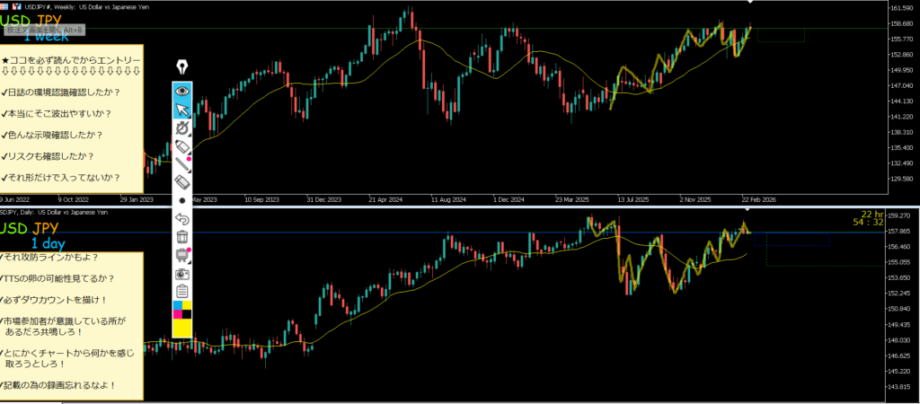Click the '21 Apr 2024' date label
This screenshot has height=404, width=920.
pos(385,199)
